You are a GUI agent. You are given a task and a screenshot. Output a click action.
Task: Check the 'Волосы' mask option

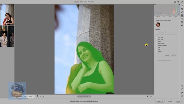pos(156,51)
